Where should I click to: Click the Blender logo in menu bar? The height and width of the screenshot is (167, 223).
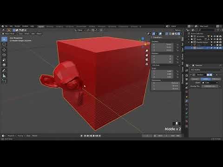(3, 26)
